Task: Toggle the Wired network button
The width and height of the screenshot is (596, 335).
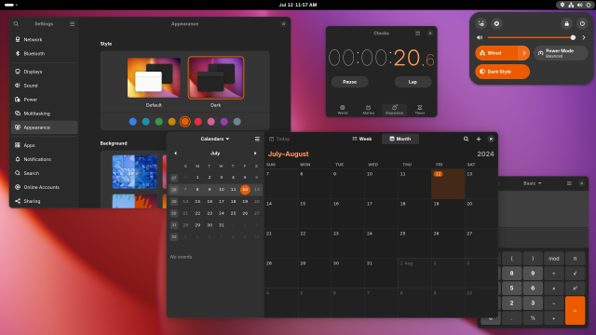Action: tap(496, 53)
